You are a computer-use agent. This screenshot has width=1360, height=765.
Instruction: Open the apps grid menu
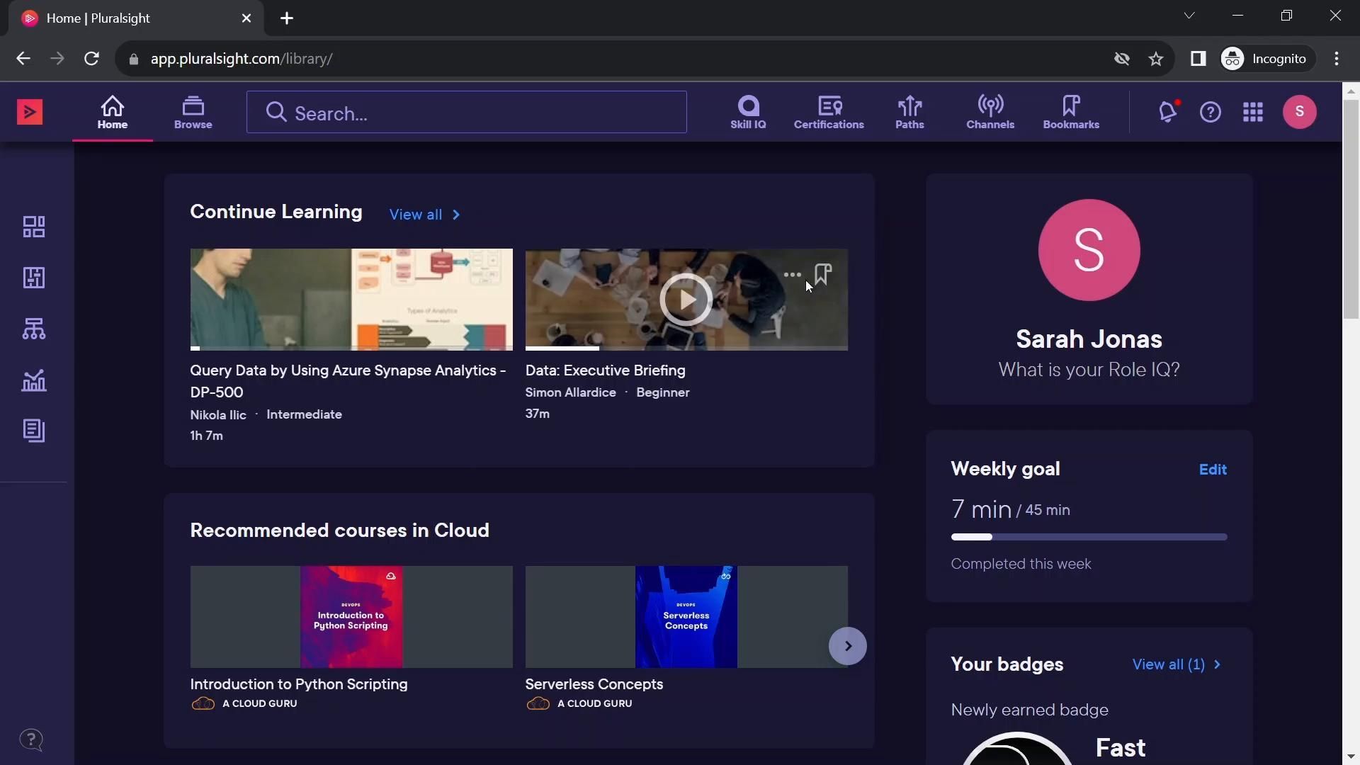pos(1253,112)
